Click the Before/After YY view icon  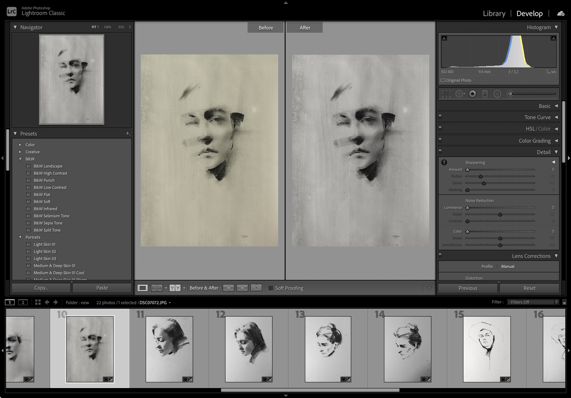click(175, 288)
